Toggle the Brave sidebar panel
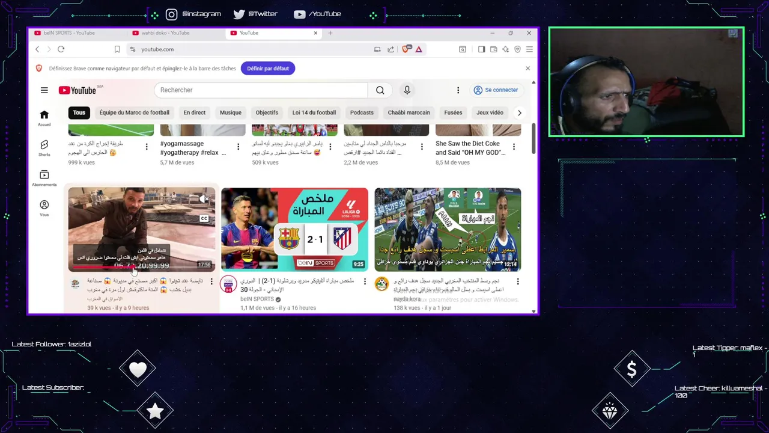The width and height of the screenshot is (769, 433). click(481, 49)
